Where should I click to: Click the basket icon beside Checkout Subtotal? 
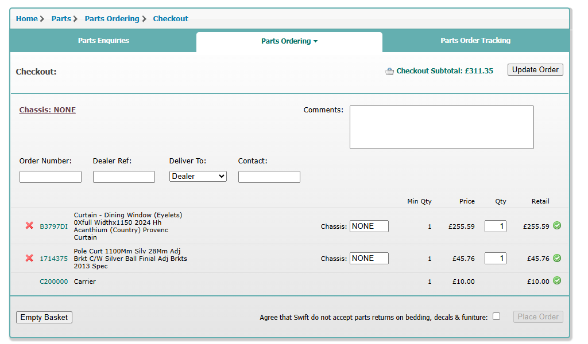[x=389, y=72]
